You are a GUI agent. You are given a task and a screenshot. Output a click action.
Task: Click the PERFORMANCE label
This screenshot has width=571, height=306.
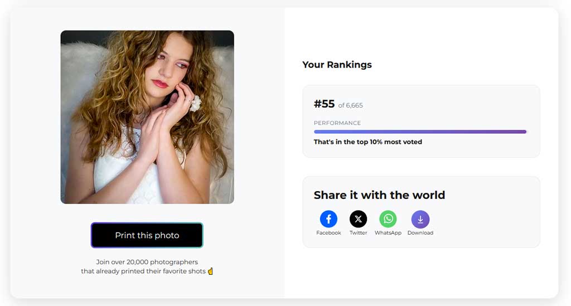tap(337, 123)
